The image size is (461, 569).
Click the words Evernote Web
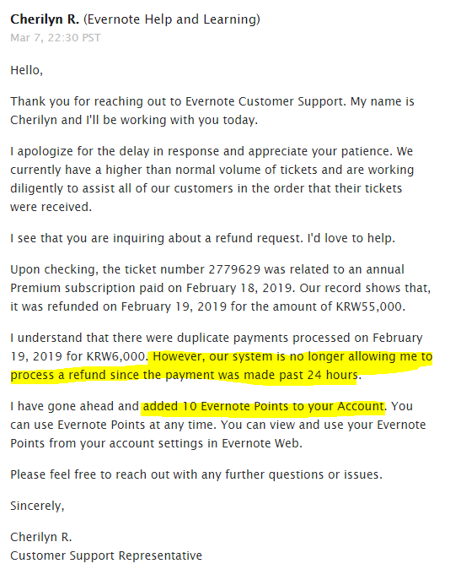coord(261,443)
